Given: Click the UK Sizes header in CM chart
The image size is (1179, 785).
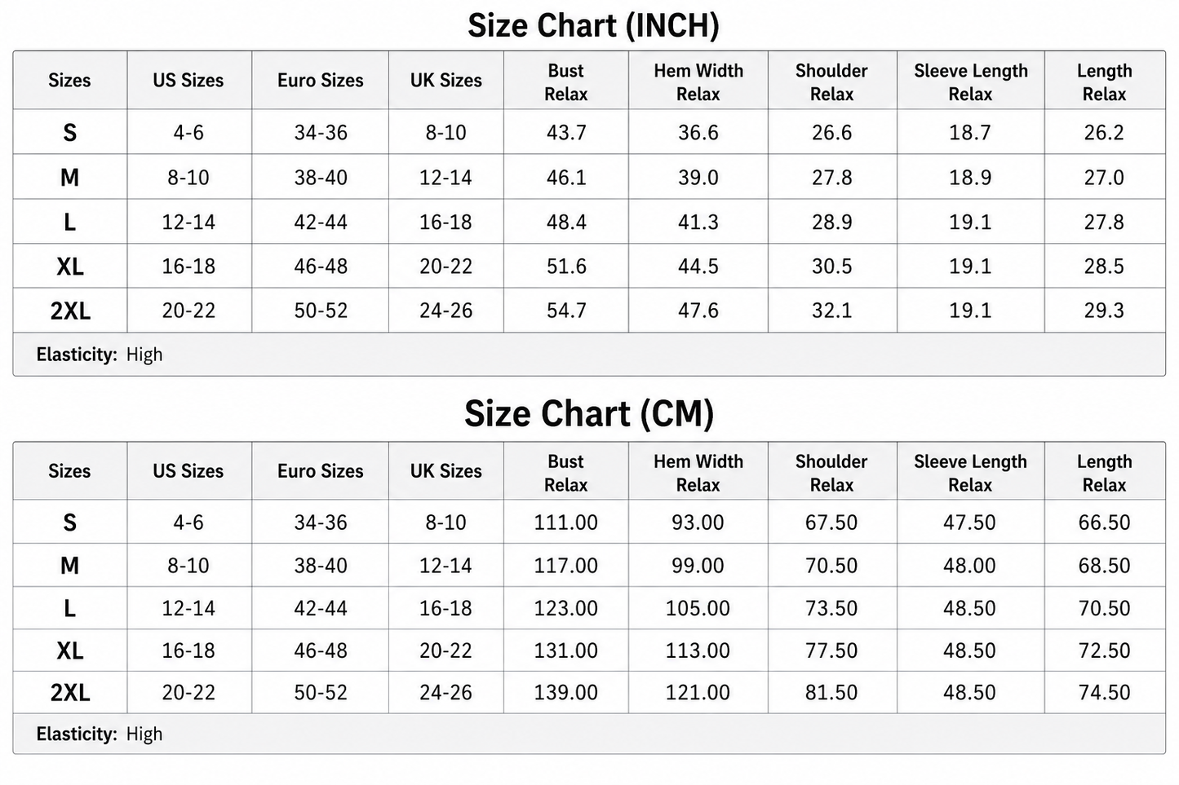Looking at the screenshot, I should click(x=445, y=471).
